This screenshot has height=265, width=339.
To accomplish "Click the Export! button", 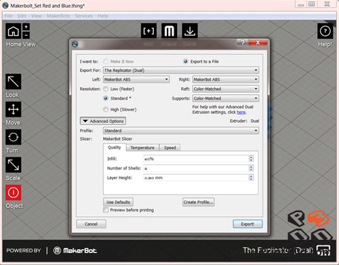I will click(x=247, y=224).
